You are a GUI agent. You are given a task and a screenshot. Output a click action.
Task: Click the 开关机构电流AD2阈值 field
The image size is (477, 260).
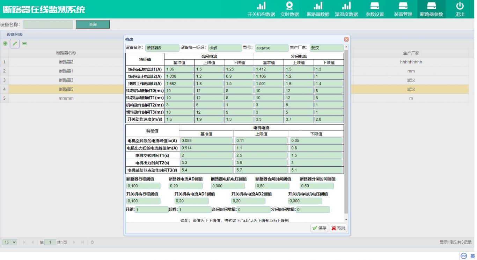248,201
